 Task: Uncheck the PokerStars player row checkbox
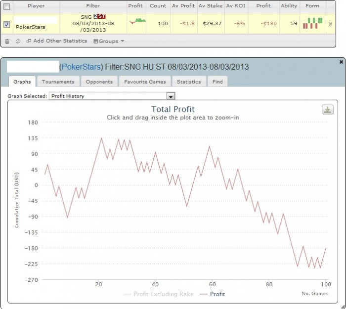(7, 24)
